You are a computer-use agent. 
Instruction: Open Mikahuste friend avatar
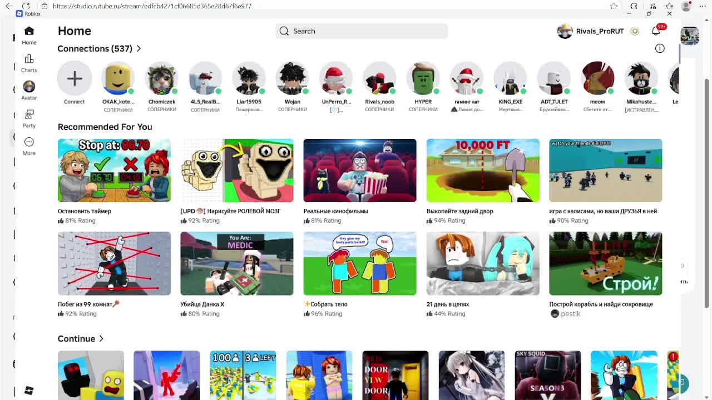click(641, 78)
